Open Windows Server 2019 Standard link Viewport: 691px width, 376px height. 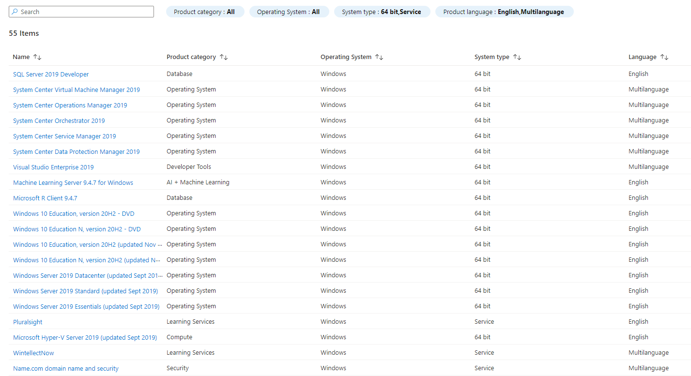tap(85, 291)
